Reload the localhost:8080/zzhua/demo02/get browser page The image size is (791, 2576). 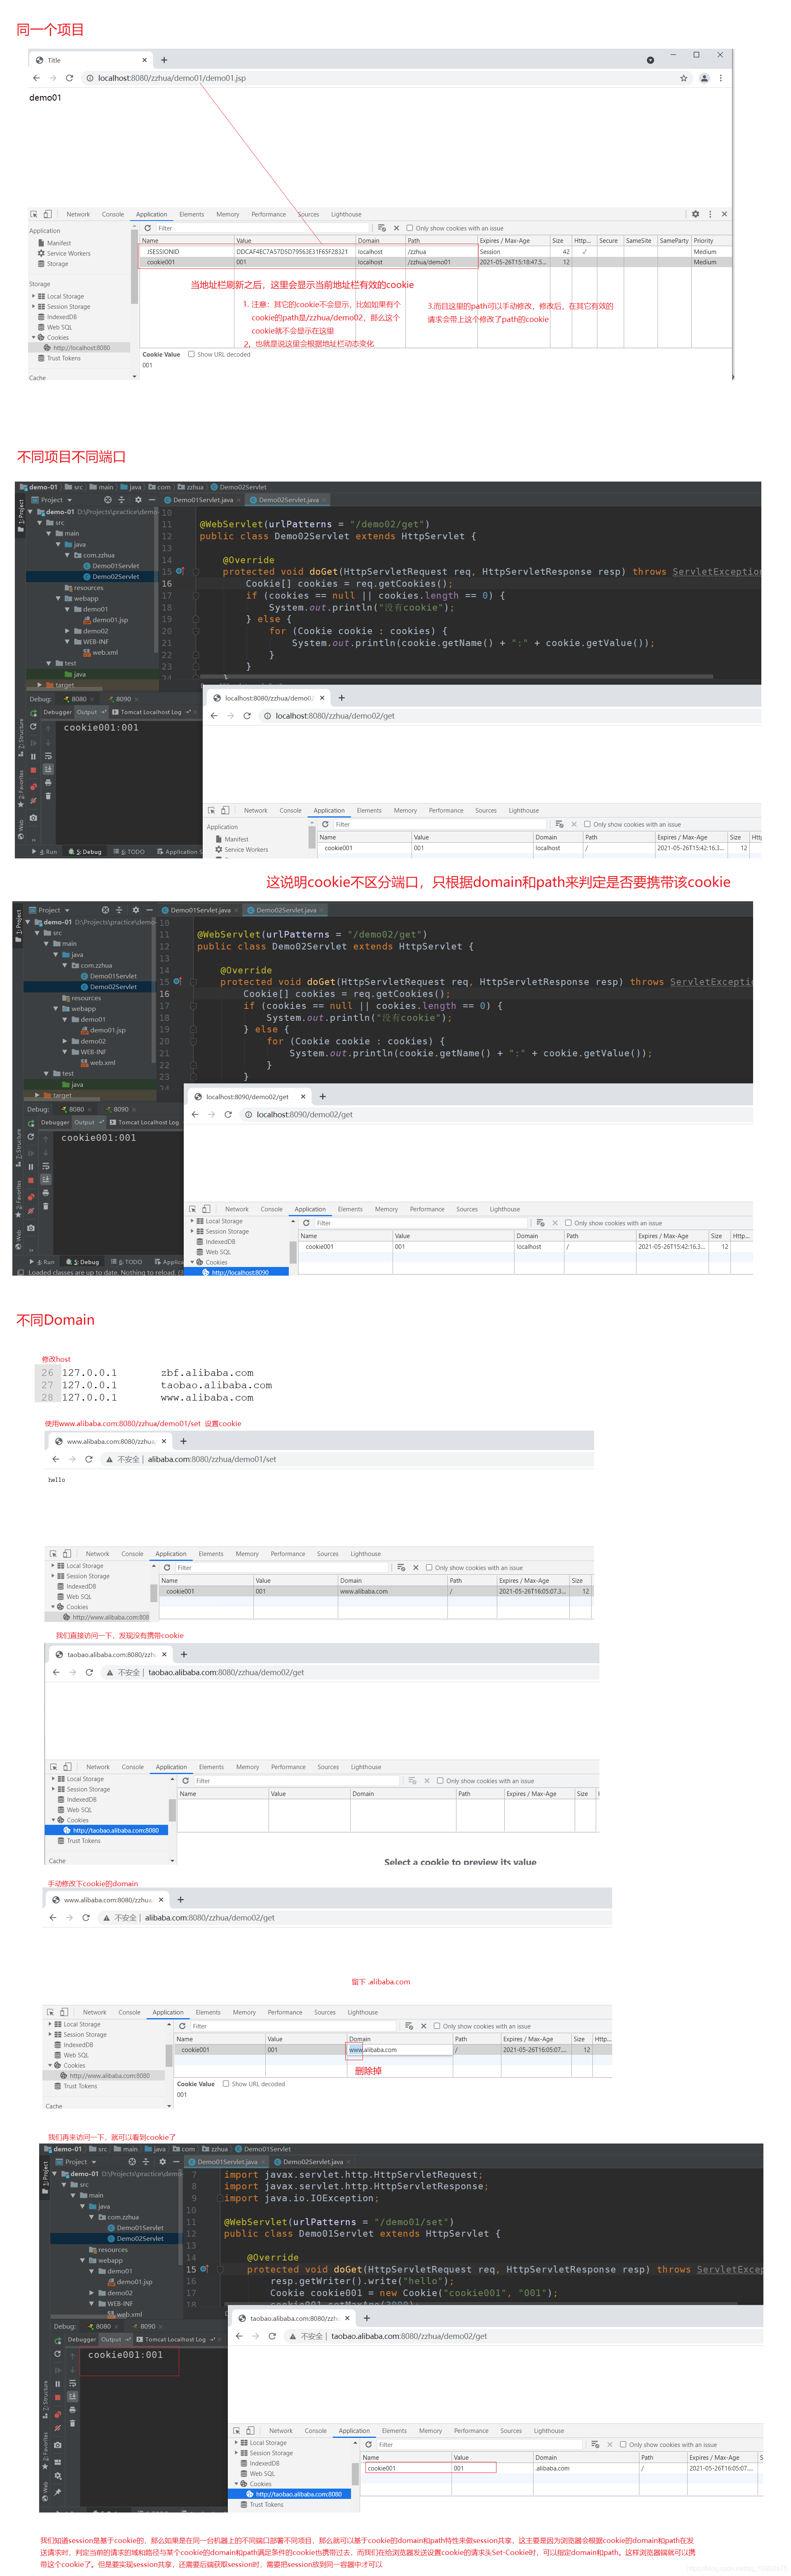point(247,716)
